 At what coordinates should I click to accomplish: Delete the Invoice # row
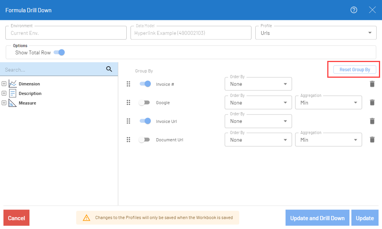pos(372,84)
